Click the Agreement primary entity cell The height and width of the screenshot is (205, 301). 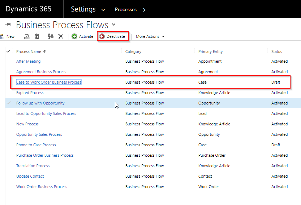[208, 72]
